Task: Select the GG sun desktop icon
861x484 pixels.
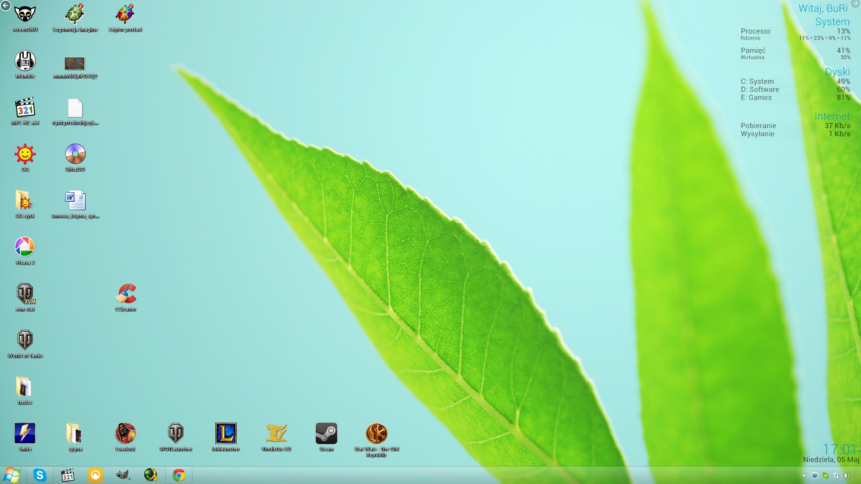Action: (25, 158)
